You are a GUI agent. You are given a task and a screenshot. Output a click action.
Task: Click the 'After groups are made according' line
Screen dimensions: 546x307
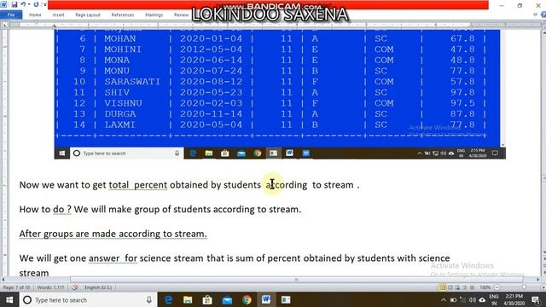113,234
